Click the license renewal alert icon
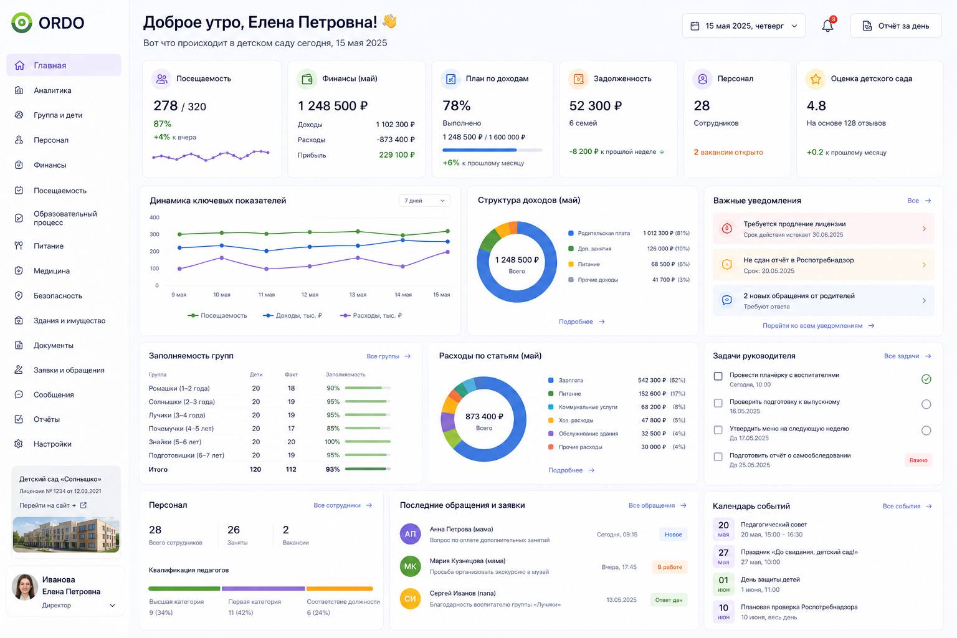The height and width of the screenshot is (638, 957). pos(726,229)
